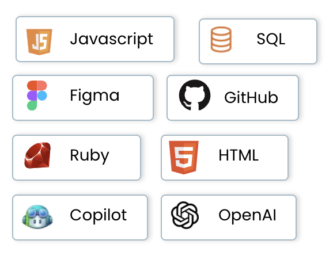Choose the Ruby card
Image resolution: width=333 pixels, height=267 pixels.
pos(77,158)
